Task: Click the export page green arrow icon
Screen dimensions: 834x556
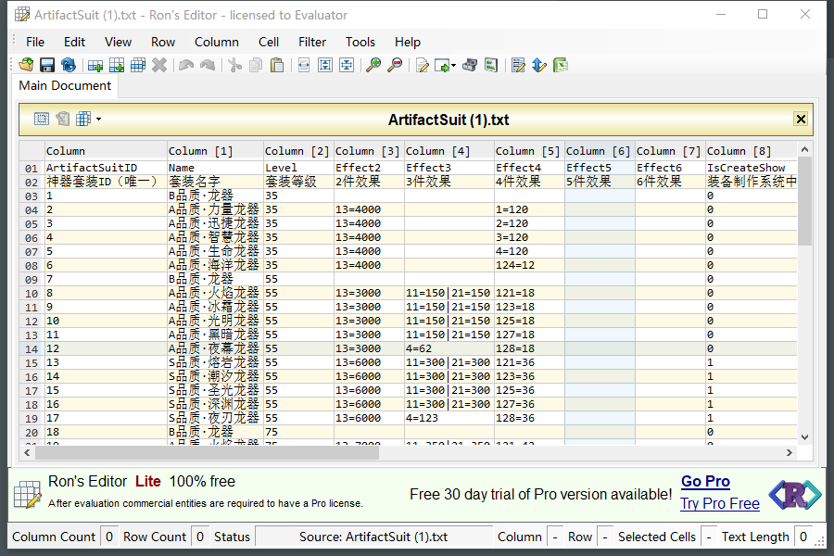Action: [442, 65]
